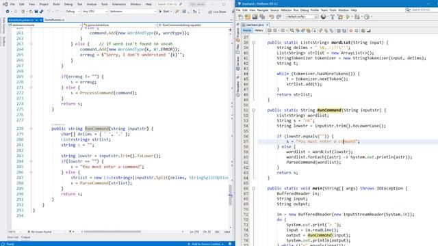Click the Find Selection magnifier in NetBeans editor toolbar
The width and height of the screenshot is (438, 246).
(292, 30)
